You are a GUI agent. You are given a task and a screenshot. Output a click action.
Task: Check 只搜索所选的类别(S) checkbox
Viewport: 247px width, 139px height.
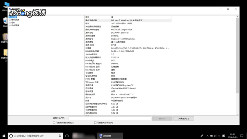pos(54,123)
